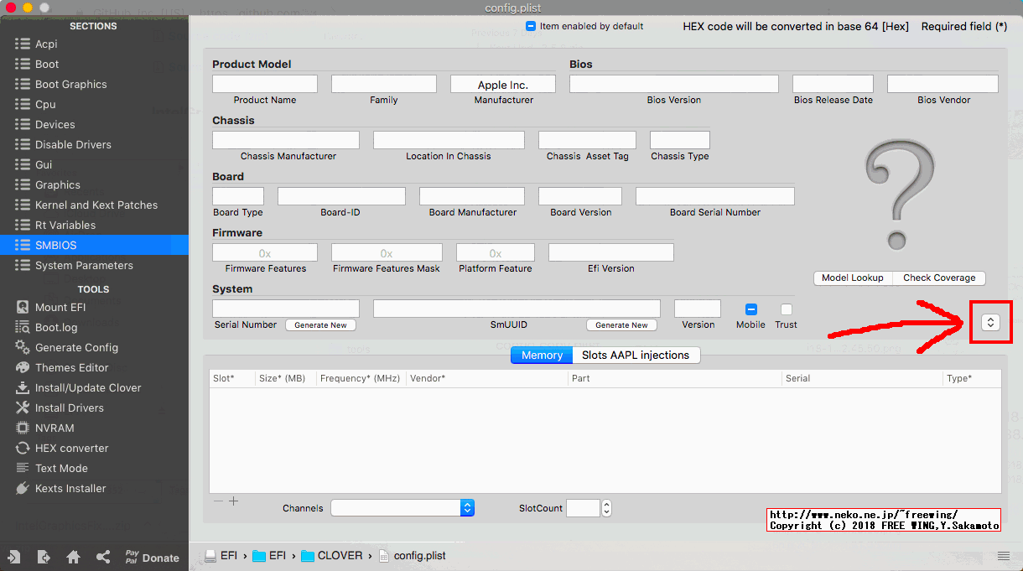Click the share icon in bottom toolbar

103,558
